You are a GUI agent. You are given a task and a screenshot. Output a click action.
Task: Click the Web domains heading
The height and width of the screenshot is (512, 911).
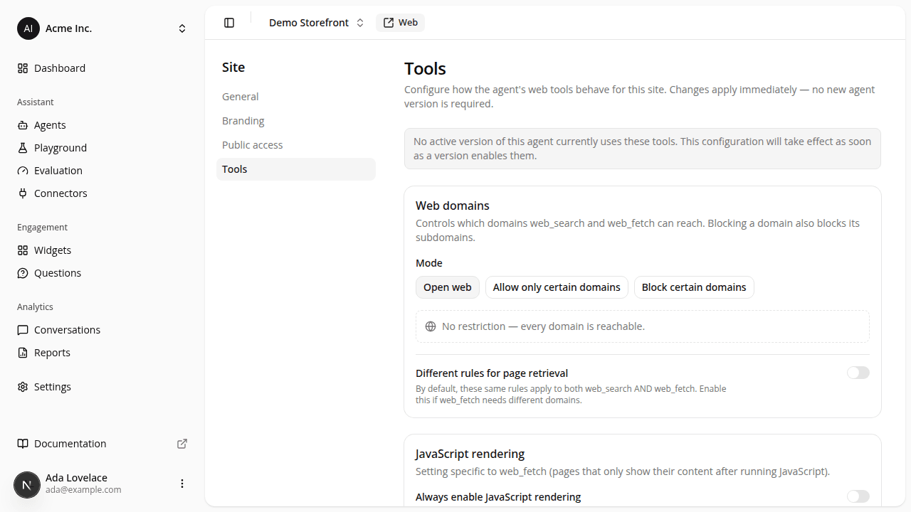pos(453,206)
